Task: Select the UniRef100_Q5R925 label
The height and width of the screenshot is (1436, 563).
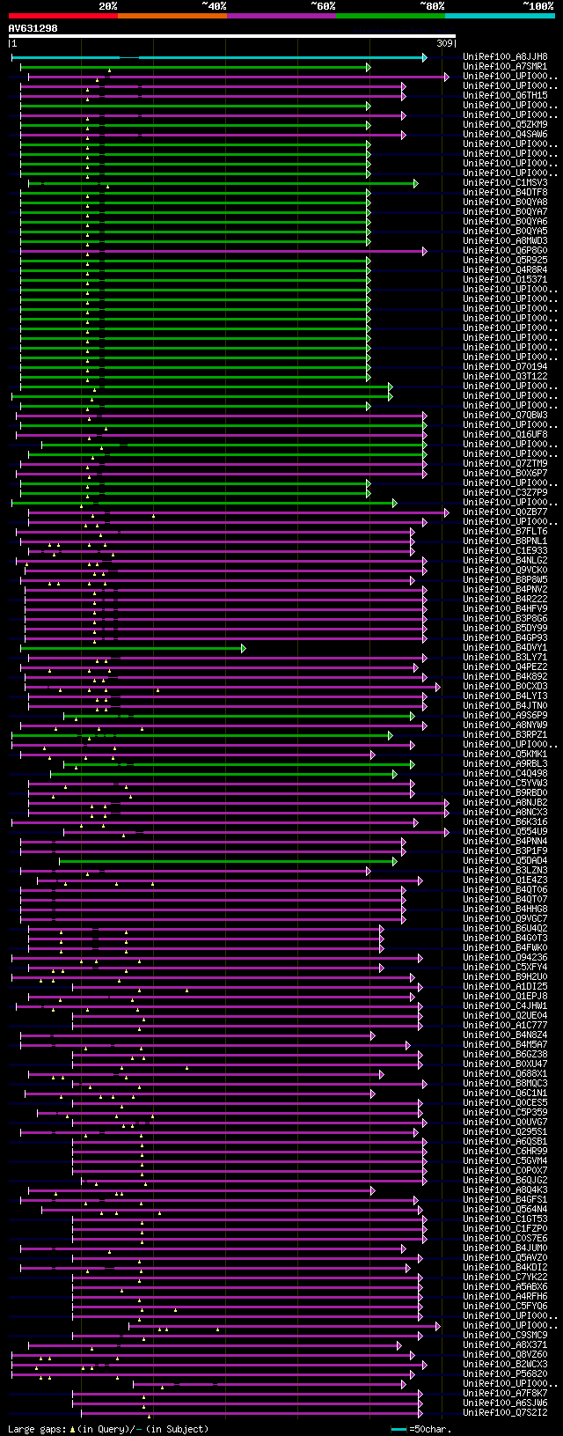Action: tap(505, 261)
